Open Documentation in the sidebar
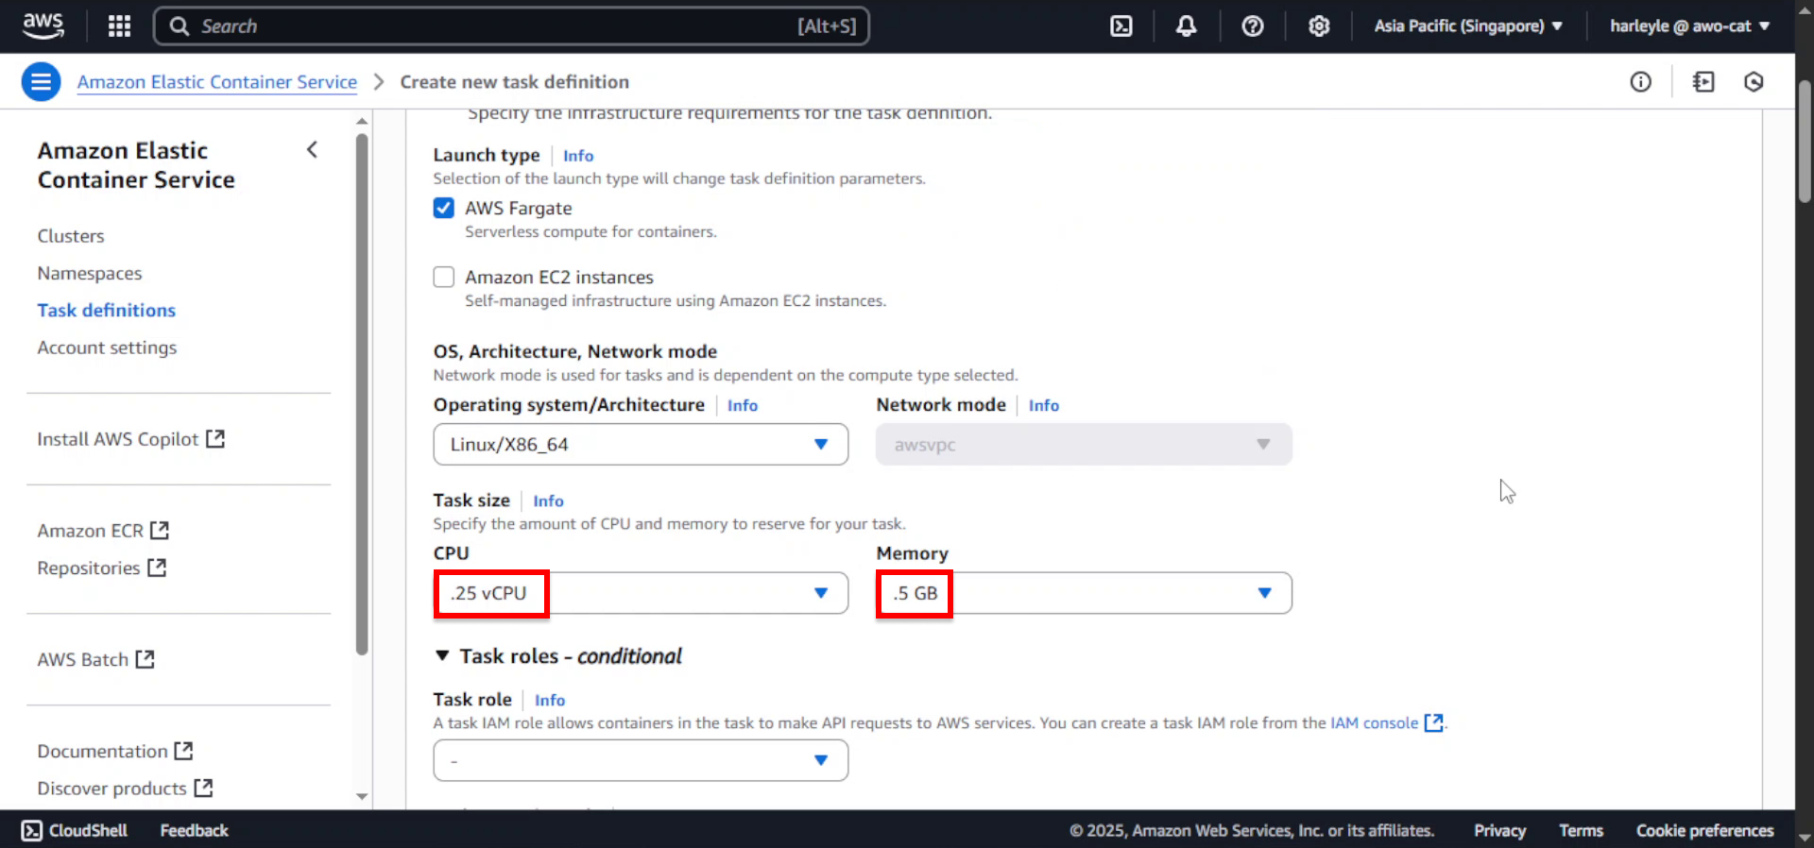The image size is (1814, 848). [x=114, y=751]
